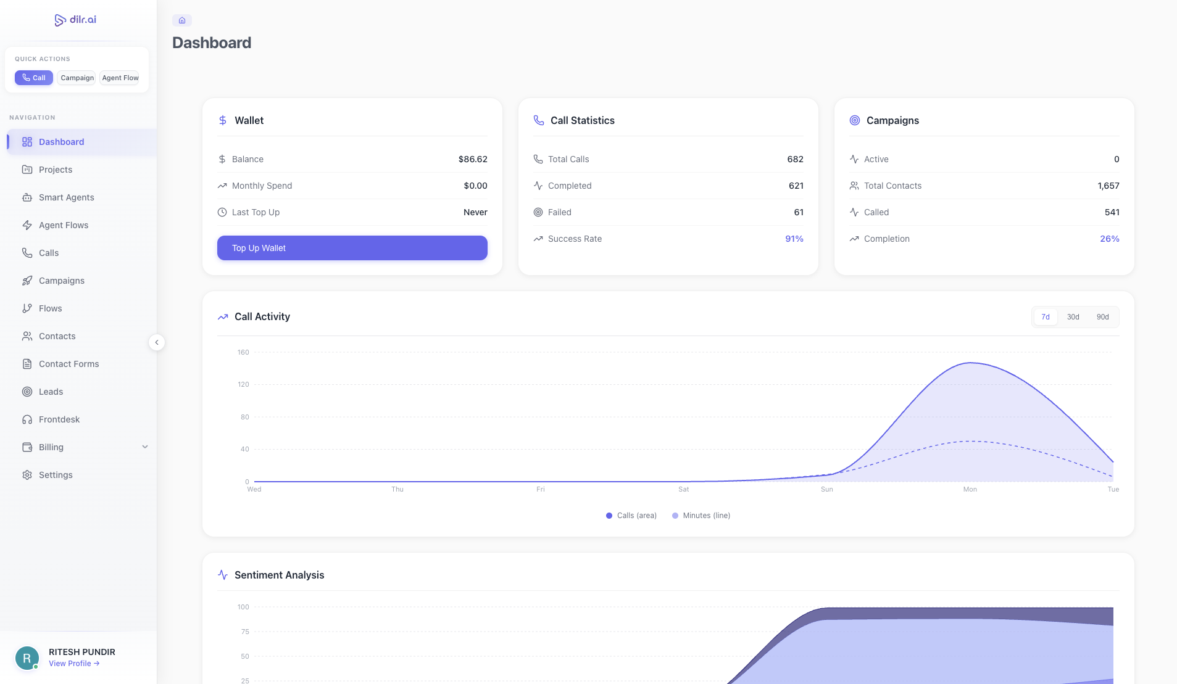Screen dimensions: 1177x684
Task: Toggle Calls (area) legend item
Action: pos(631,516)
